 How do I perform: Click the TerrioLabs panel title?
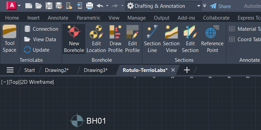pyautogui.click(x=31, y=60)
